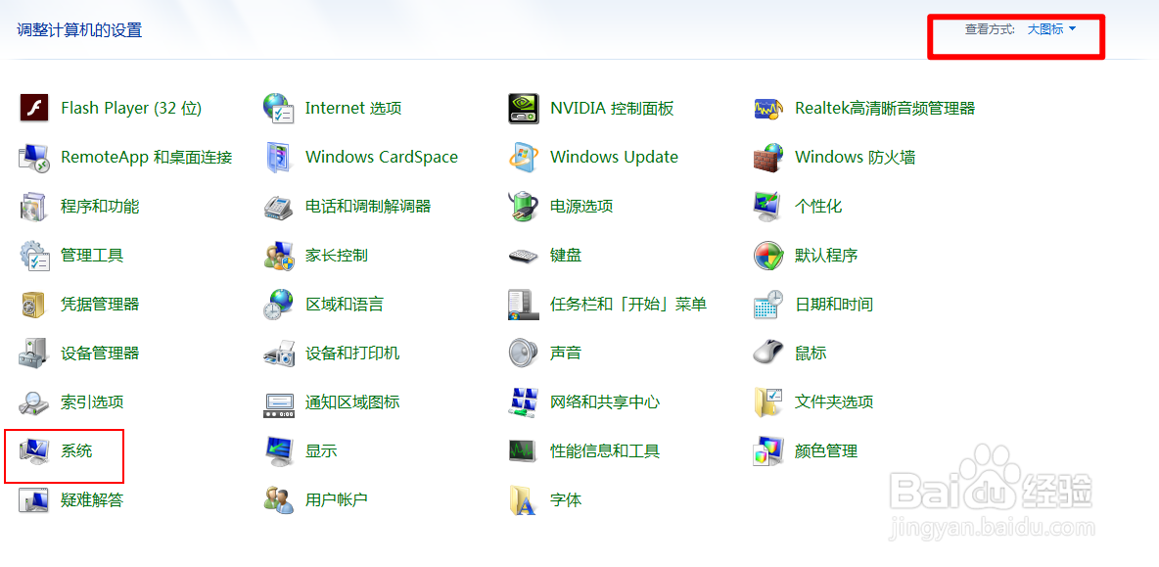Click the Windows 防火墙 text link
Image resolution: width=1159 pixels, height=567 pixels.
click(856, 157)
